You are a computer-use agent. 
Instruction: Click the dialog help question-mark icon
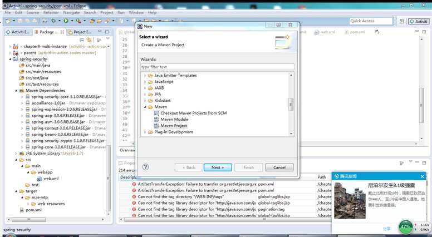[x=145, y=167]
